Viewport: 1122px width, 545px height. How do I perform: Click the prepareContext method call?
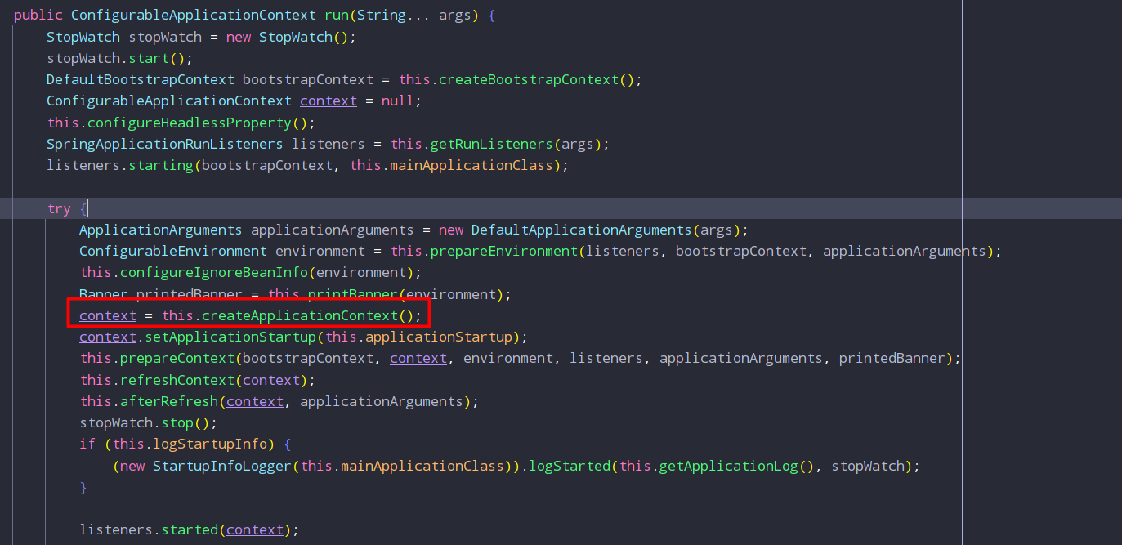(177, 358)
